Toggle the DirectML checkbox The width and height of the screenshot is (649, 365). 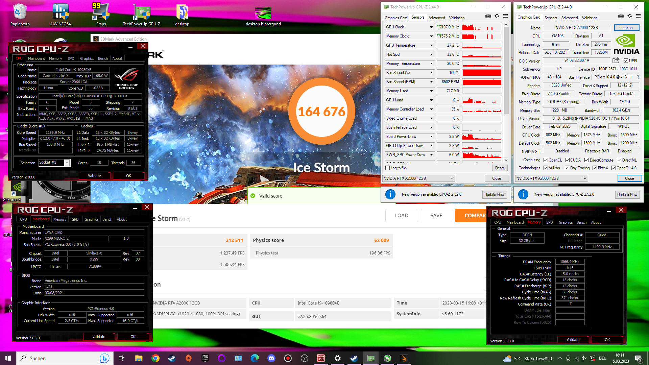tap(619, 160)
